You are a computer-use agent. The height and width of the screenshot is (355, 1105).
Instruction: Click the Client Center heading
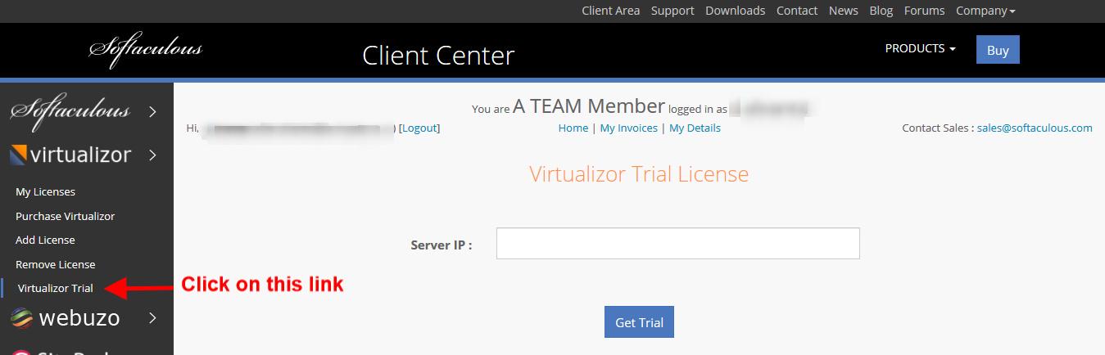[x=438, y=56]
